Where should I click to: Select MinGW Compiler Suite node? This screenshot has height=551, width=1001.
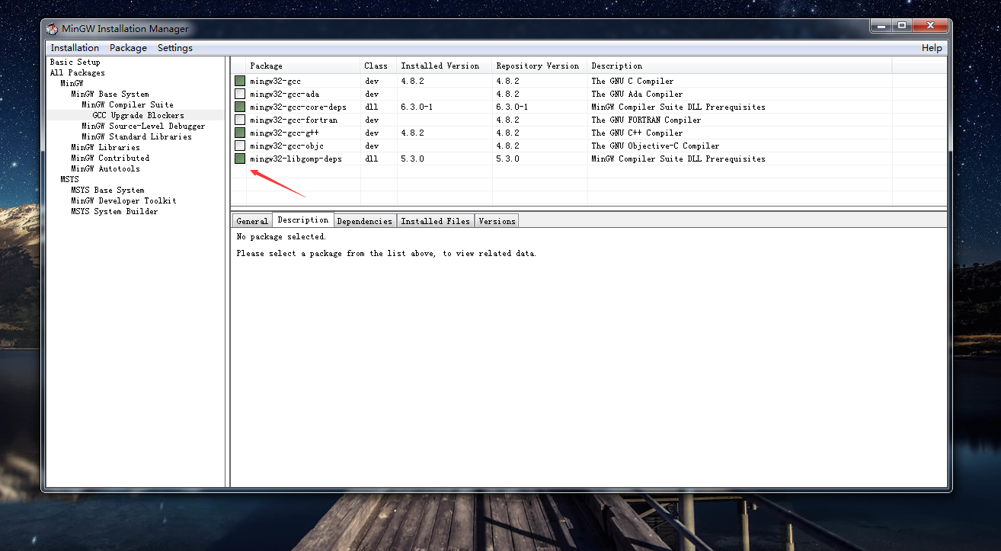[127, 104]
